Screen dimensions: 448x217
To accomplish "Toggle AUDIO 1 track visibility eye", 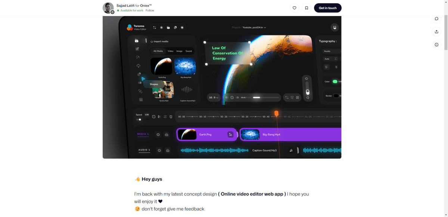I will [x=159, y=150].
